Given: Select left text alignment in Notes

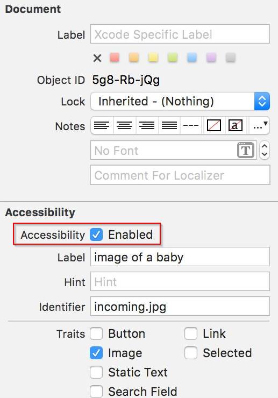Looking at the screenshot, I should point(102,125).
